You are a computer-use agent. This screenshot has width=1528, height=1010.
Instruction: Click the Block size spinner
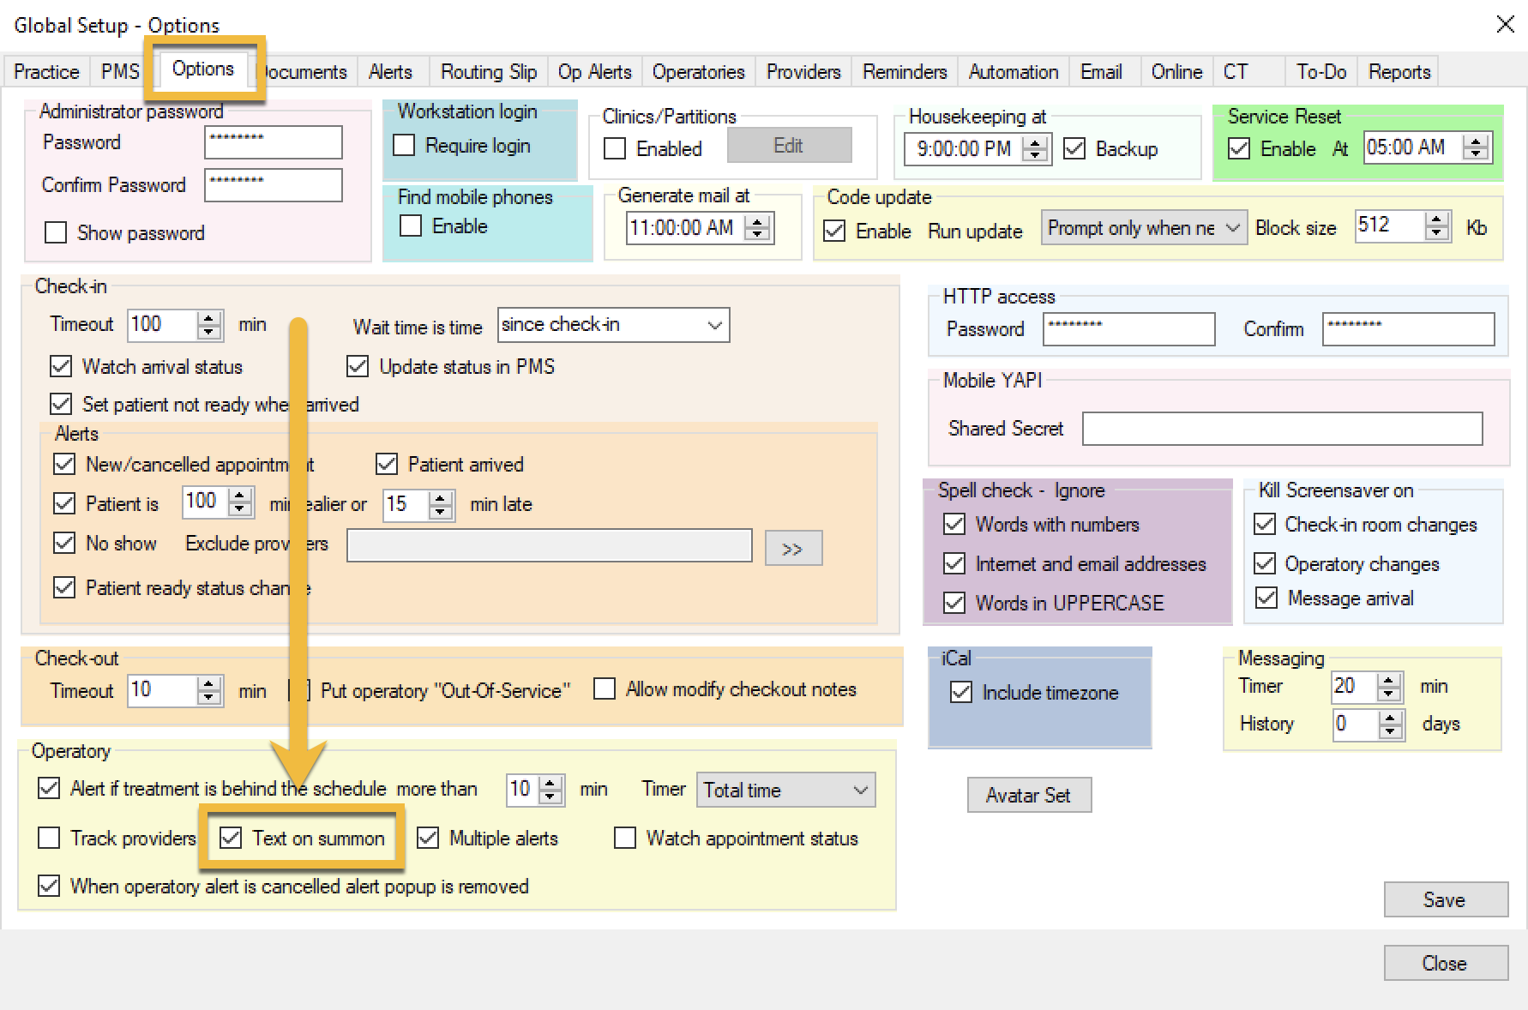pos(1436,226)
